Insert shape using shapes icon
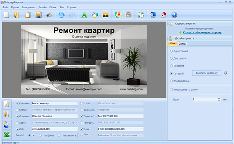This screenshot has width=234, height=144. tap(95, 15)
